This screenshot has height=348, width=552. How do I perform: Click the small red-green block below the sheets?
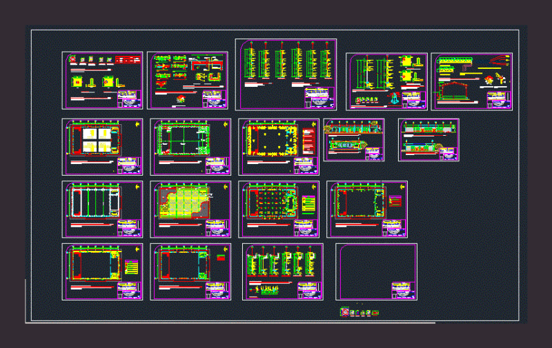click(x=375, y=312)
